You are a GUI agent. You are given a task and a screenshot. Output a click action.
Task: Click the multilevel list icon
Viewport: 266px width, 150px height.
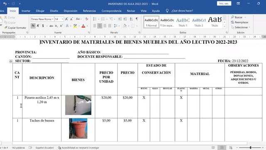point(111,19)
